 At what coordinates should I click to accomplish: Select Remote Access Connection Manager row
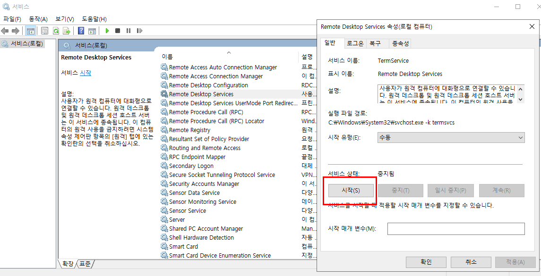[238, 76]
